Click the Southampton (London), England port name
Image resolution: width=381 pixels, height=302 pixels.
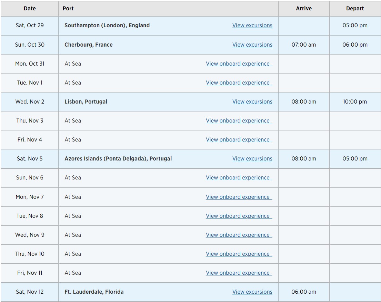point(107,26)
